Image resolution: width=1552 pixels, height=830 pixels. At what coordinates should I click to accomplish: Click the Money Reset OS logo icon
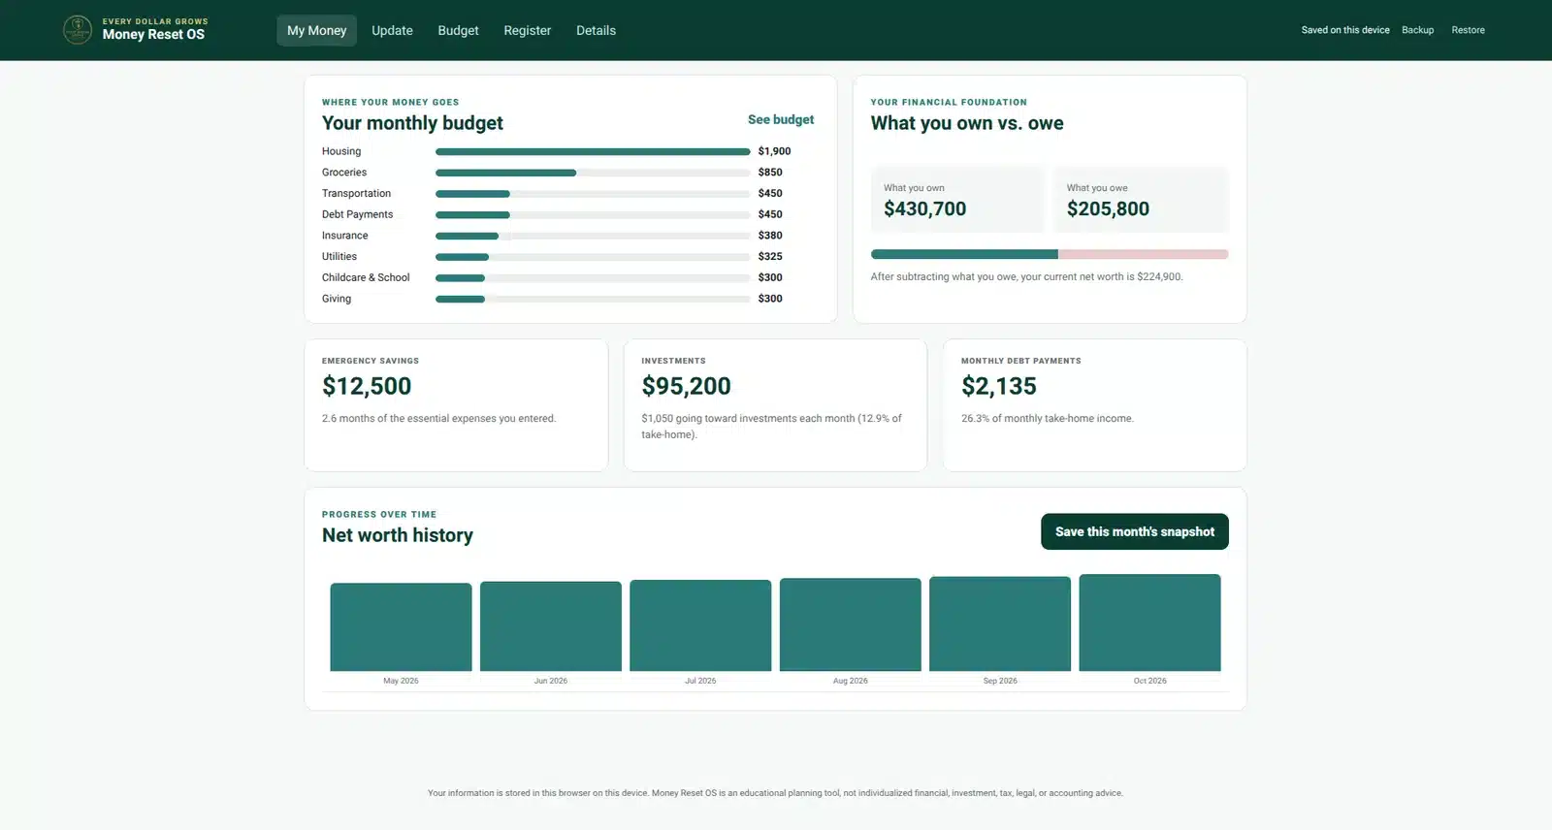[x=78, y=30]
